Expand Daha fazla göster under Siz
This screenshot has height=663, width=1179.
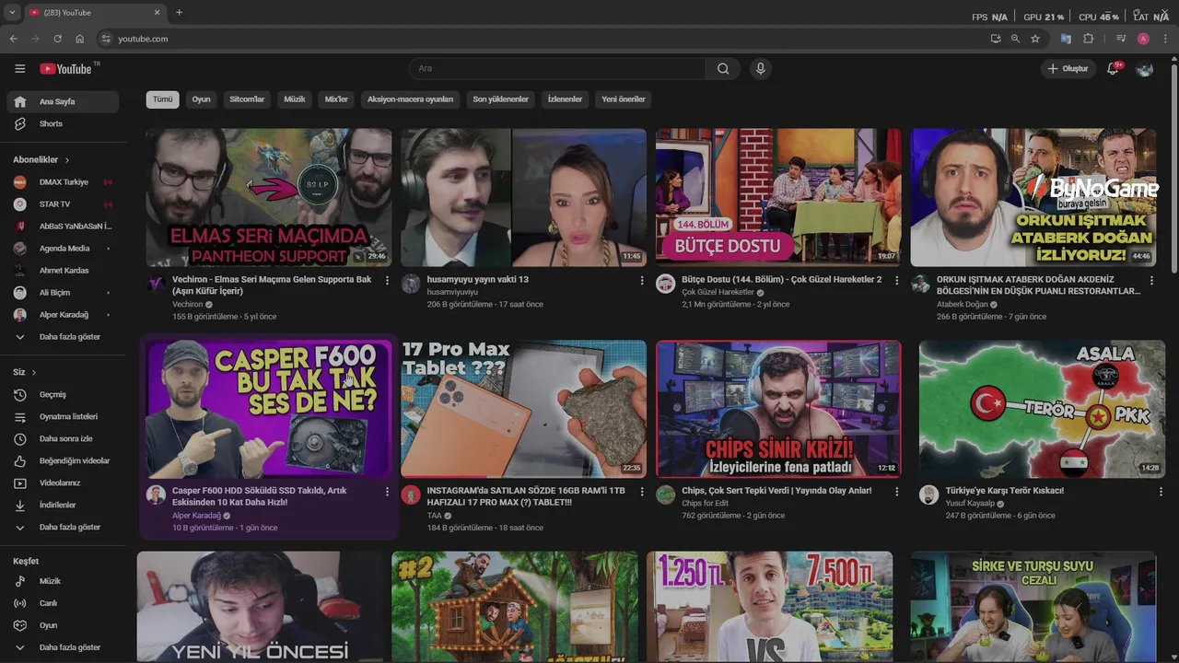coord(61,527)
